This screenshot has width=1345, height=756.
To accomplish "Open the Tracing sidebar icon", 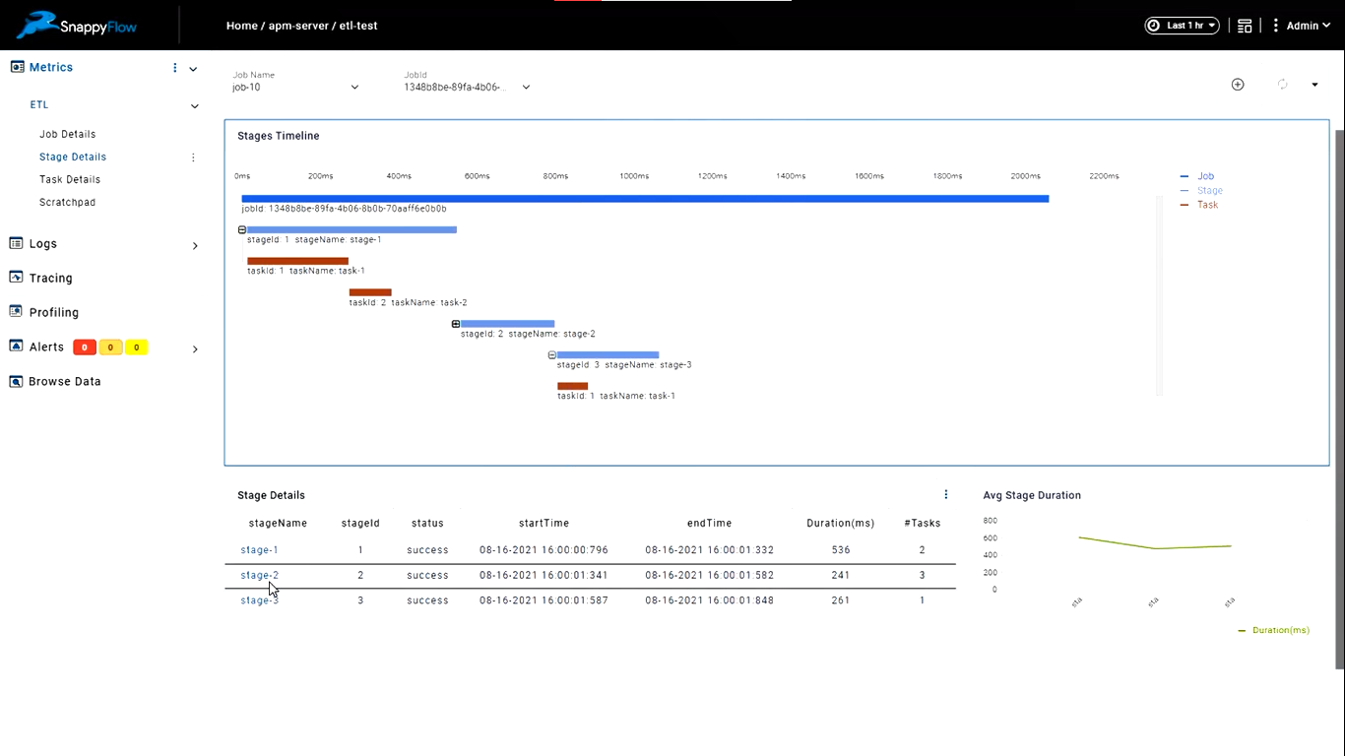I will (x=16, y=278).
